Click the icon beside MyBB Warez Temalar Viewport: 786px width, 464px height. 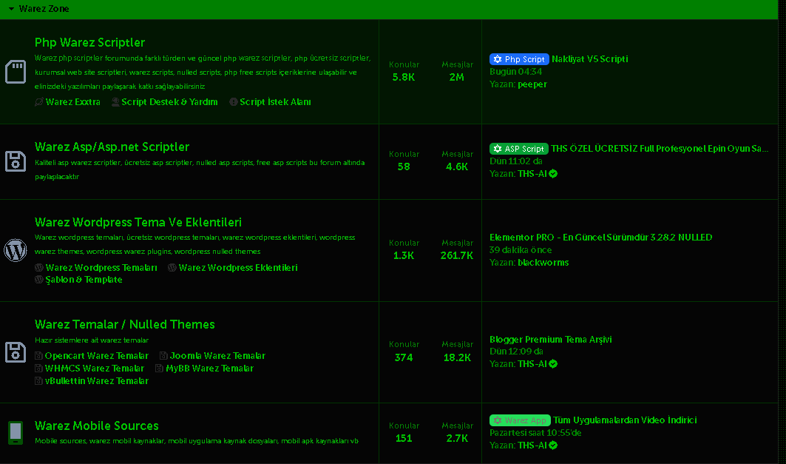(160, 369)
